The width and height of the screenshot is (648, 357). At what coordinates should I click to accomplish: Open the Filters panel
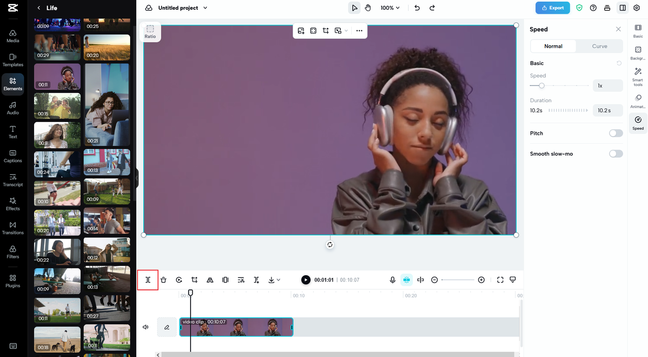(13, 252)
